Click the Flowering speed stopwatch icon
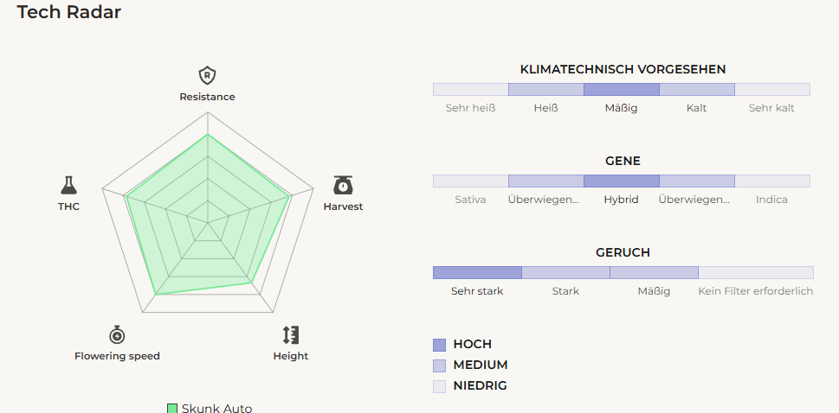The height and width of the screenshot is (413, 839). pyautogui.click(x=117, y=334)
